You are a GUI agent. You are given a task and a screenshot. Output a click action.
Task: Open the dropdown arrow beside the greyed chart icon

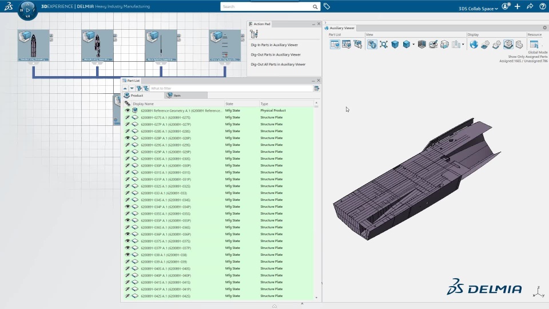coord(463,45)
